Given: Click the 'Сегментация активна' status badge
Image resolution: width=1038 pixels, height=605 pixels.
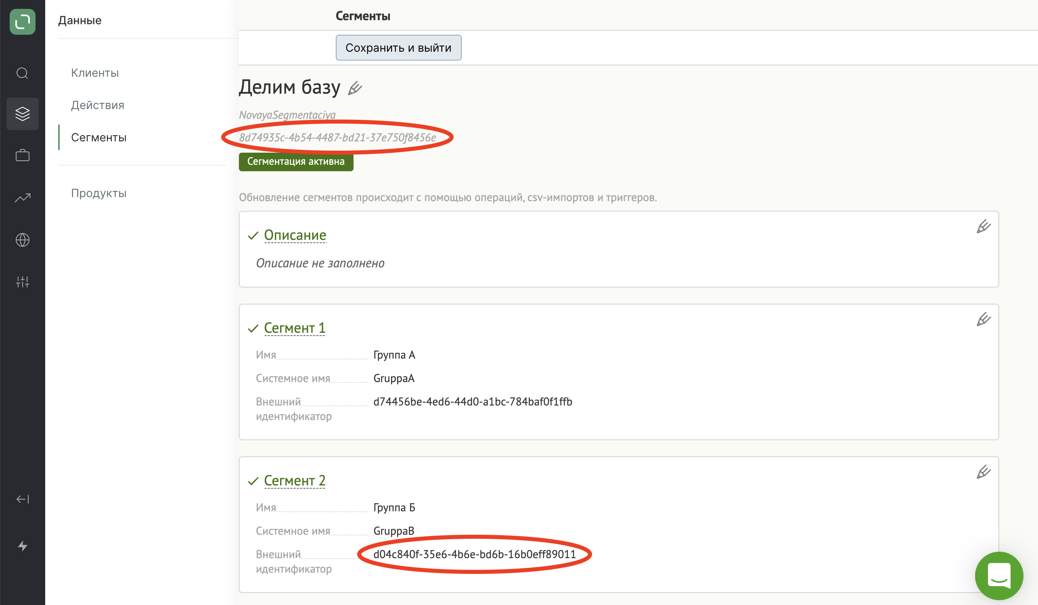Looking at the screenshot, I should [x=296, y=162].
